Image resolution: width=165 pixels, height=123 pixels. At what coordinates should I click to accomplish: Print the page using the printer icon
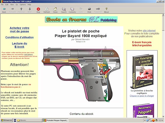[x=89, y=9]
